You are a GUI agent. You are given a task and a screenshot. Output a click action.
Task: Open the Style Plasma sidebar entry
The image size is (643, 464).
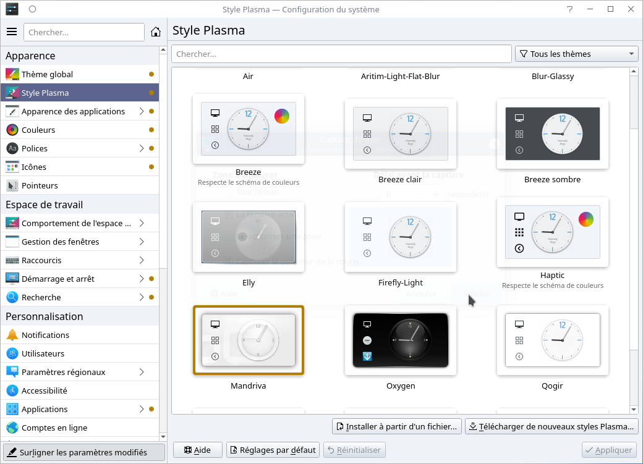tap(80, 93)
